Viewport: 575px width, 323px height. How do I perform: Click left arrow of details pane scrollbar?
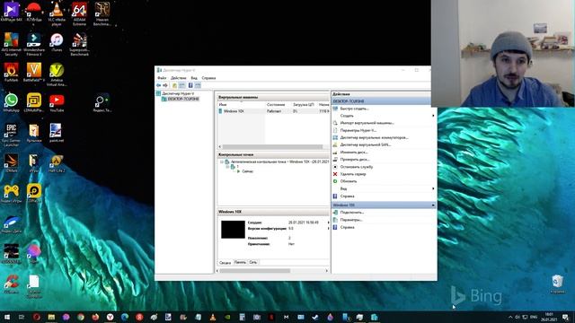(x=217, y=271)
